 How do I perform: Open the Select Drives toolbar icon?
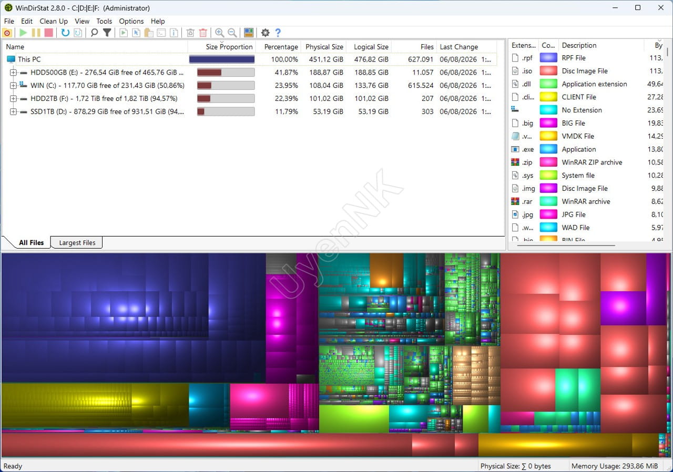click(7, 33)
